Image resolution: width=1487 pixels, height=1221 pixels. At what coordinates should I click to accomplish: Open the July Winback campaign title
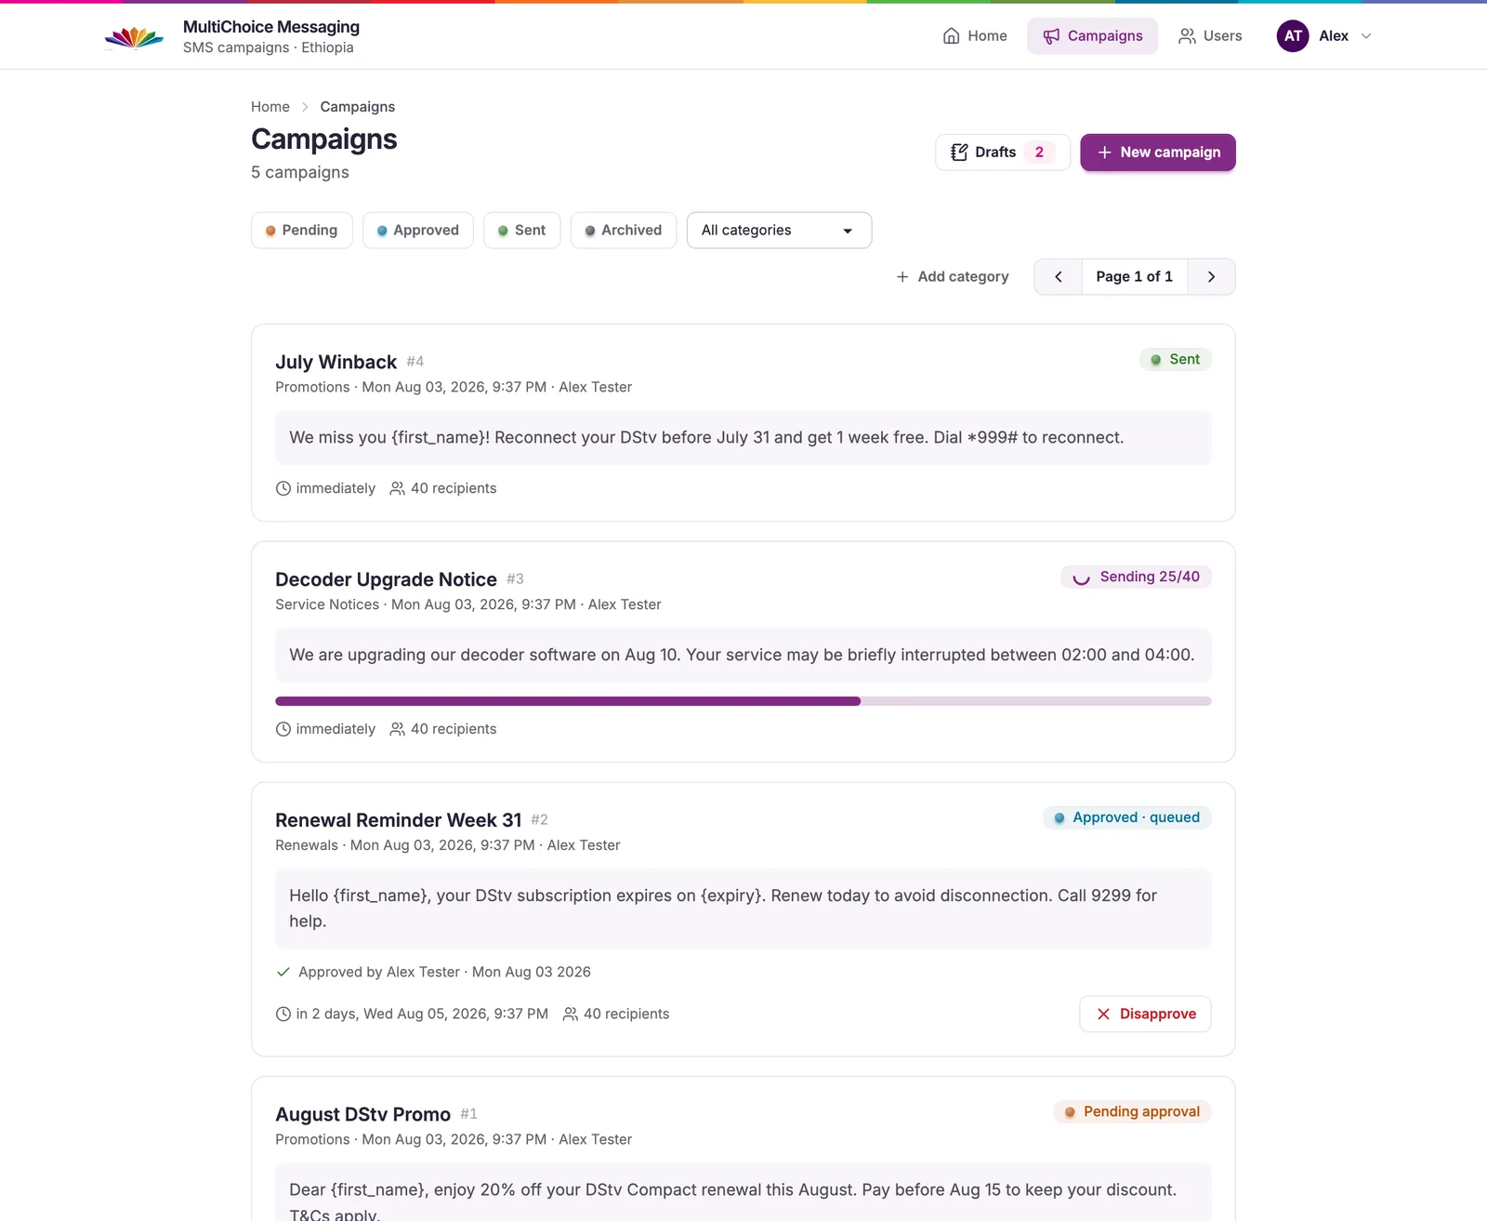(336, 363)
